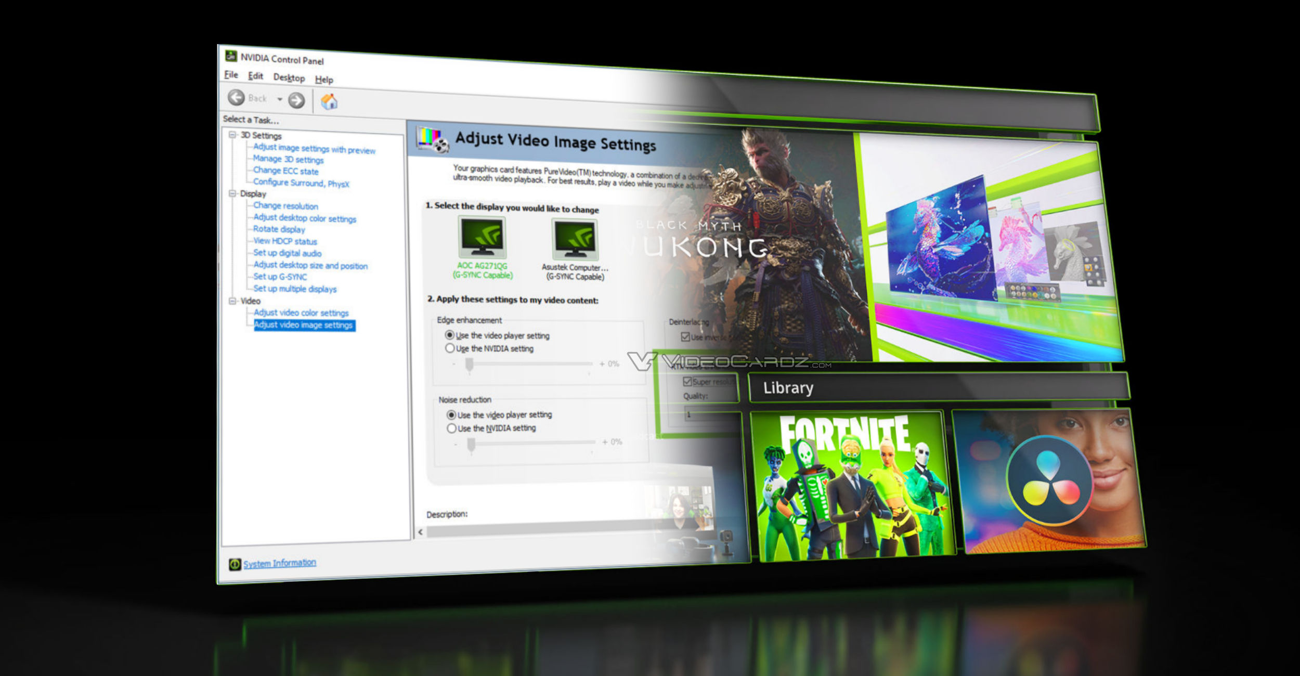The image size is (1300, 676).
Task: Open the Quality dropdown box
Action: (712, 415)
